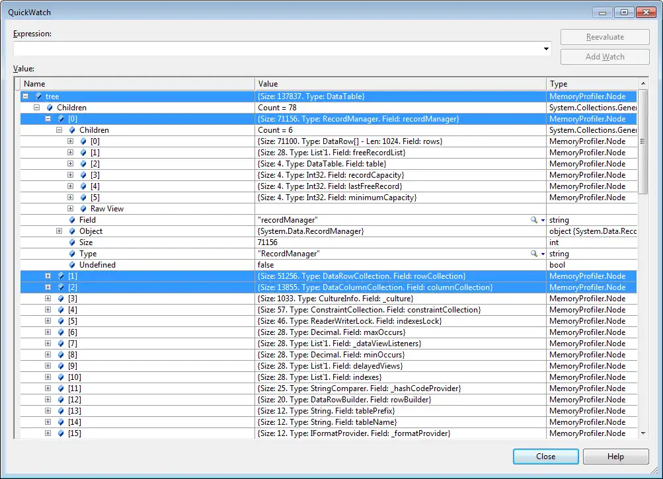The image size is (663, 479).
Task: Click the icon beside the tablePrefix [13] row
Action: point(61,410)
